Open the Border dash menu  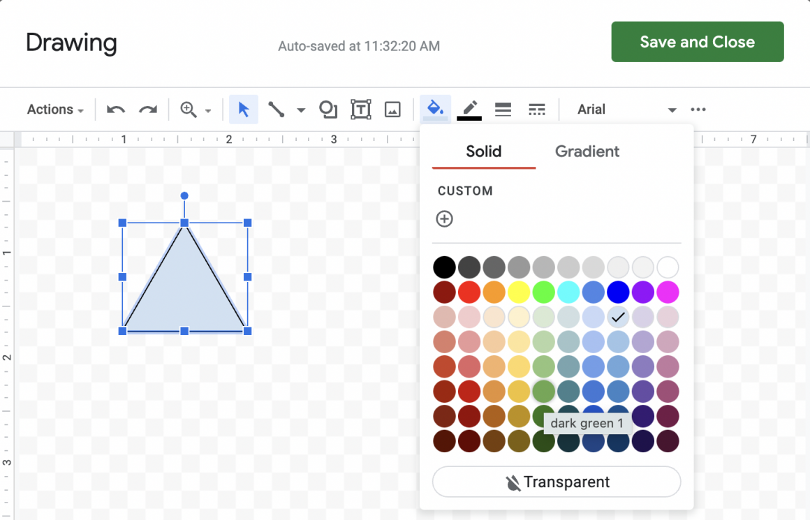tap(536, 109)
